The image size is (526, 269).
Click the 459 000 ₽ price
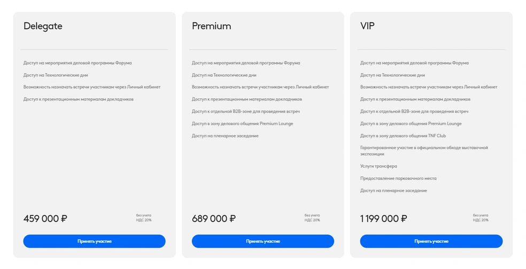[x=45, y=219]
